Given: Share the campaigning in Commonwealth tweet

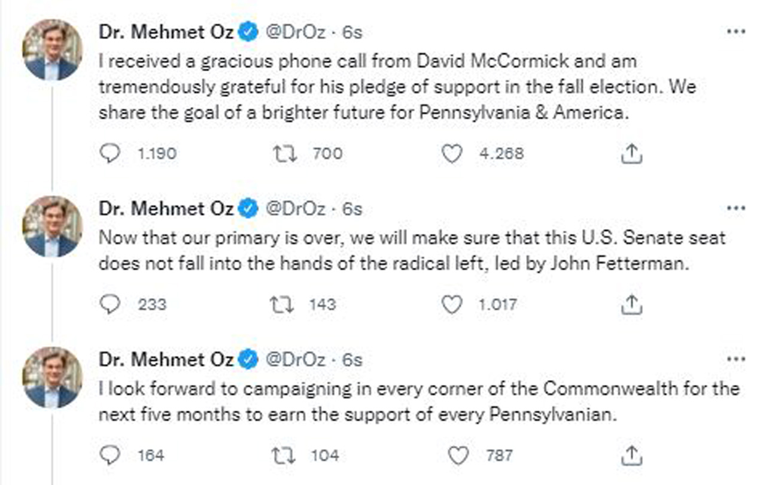Looking at the screenshot, I should 631,456.
